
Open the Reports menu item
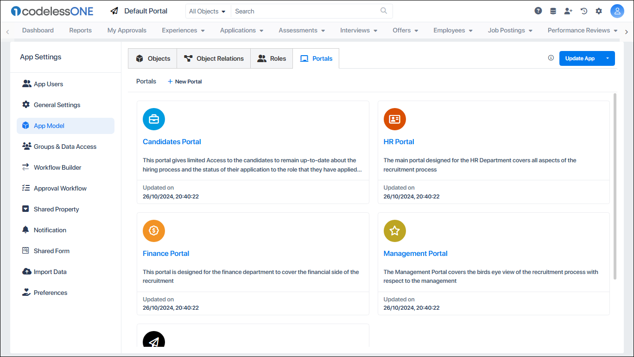(x=81, y=30)
